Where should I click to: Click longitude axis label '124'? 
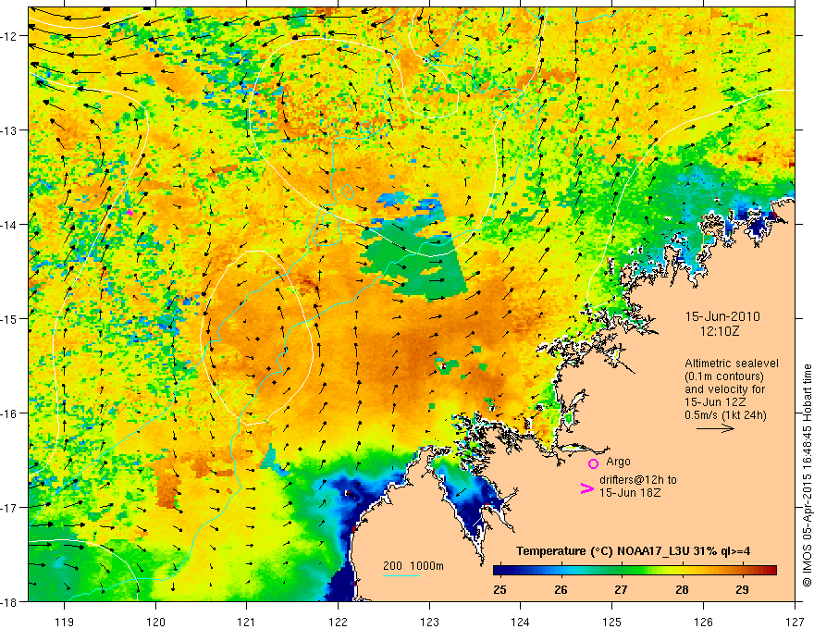click(x=521, y=622)
